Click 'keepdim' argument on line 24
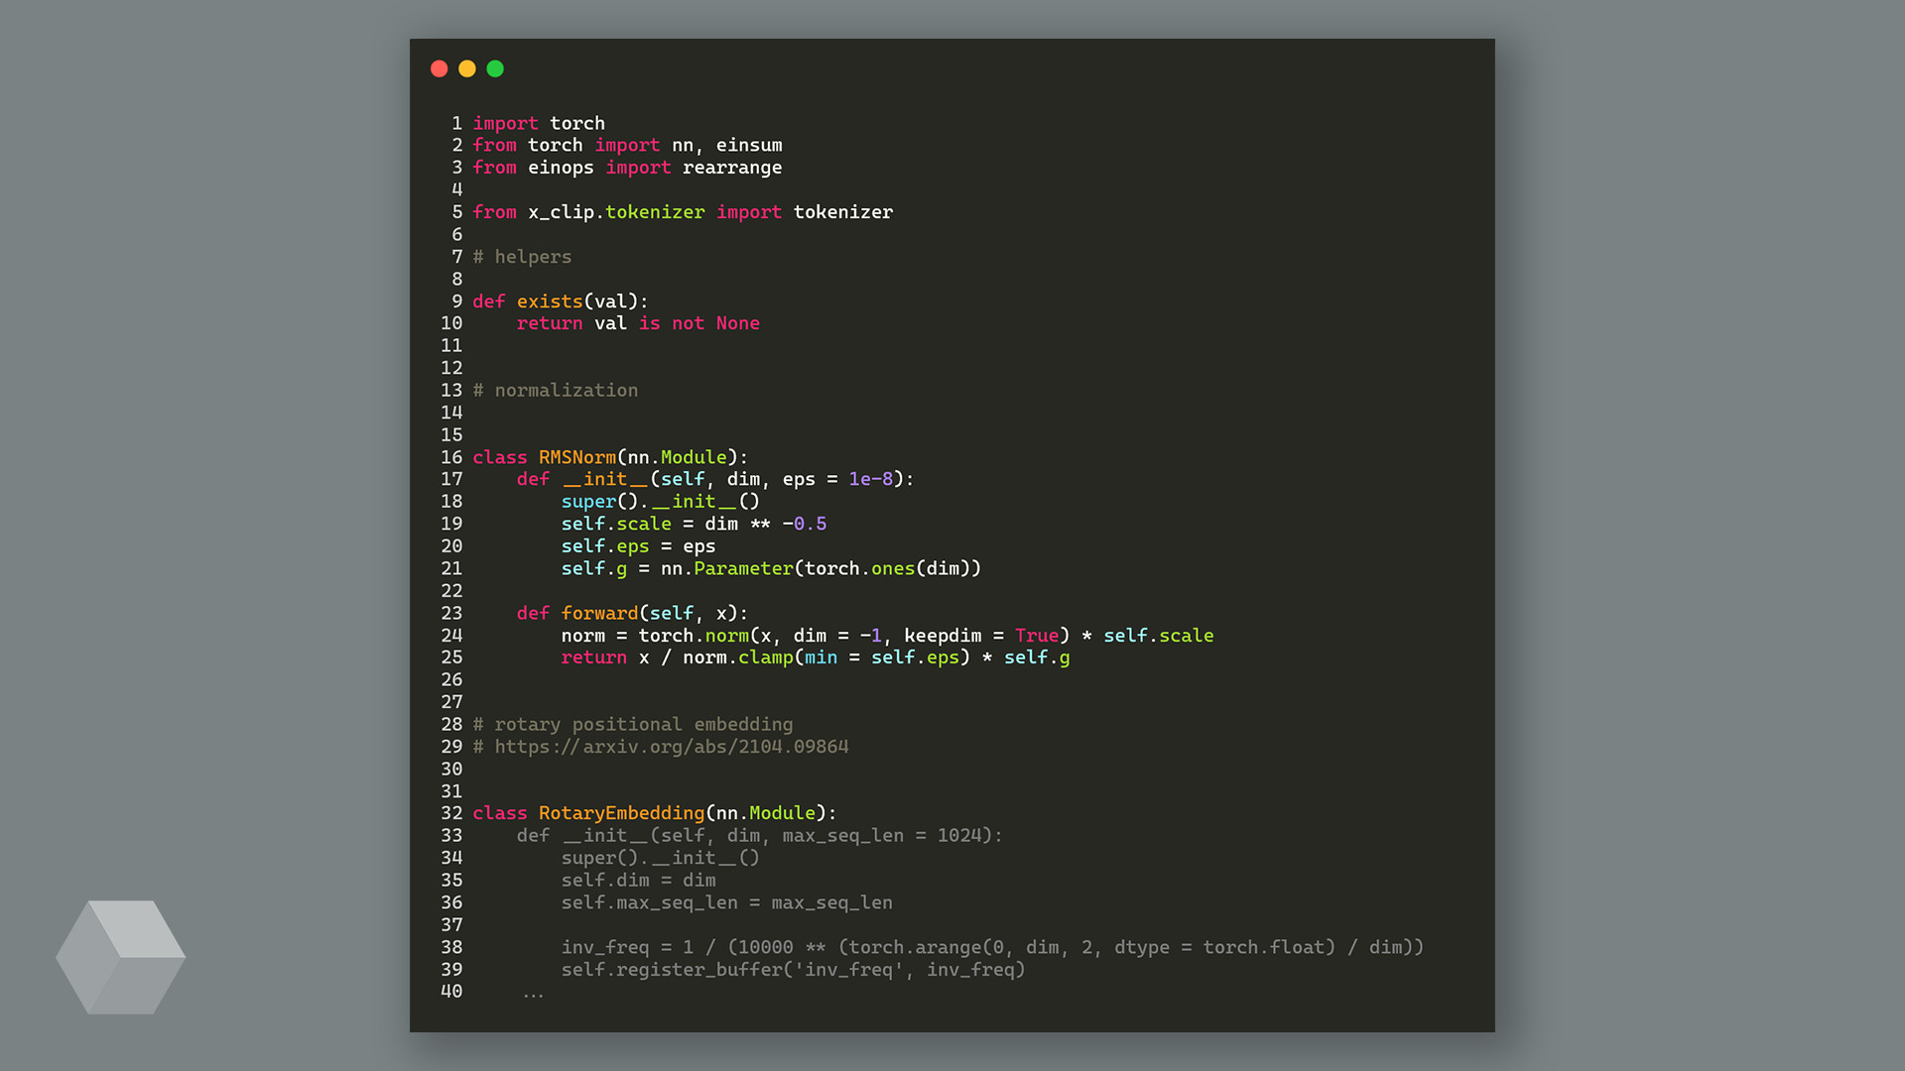The height and width of the screenshot is (1071, 1905). click(943, 636)
